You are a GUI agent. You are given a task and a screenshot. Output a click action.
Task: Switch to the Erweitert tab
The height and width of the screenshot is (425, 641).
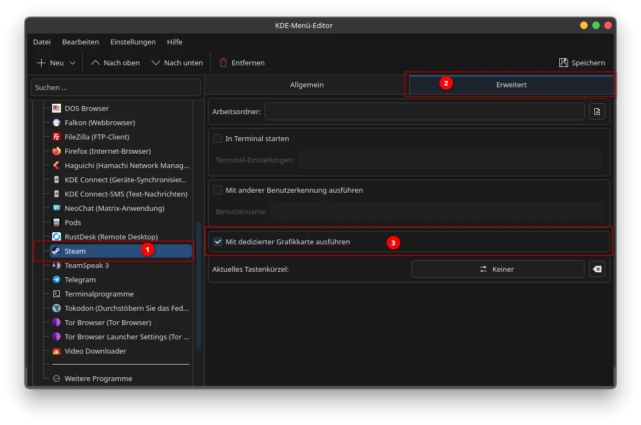(511, 85)
